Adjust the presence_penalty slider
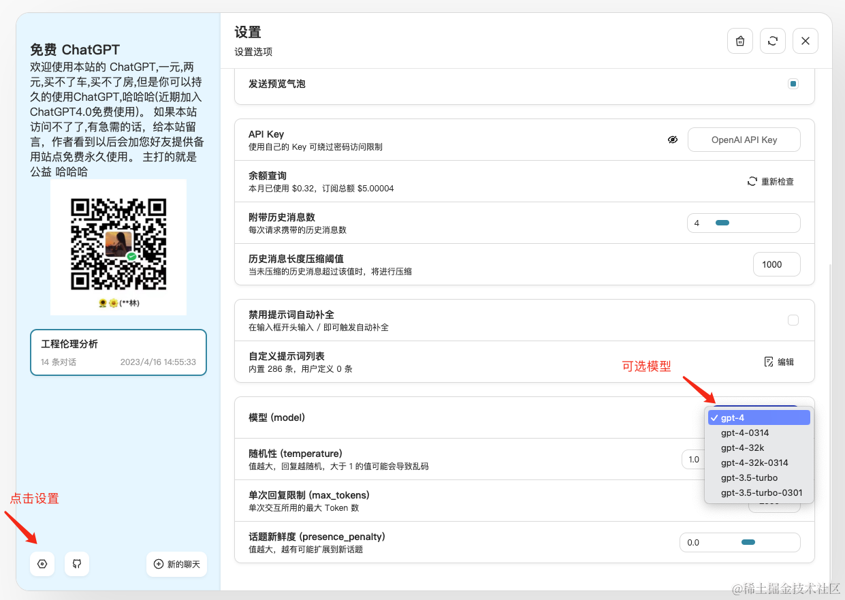Screen dimensions: 845x600 740,542
